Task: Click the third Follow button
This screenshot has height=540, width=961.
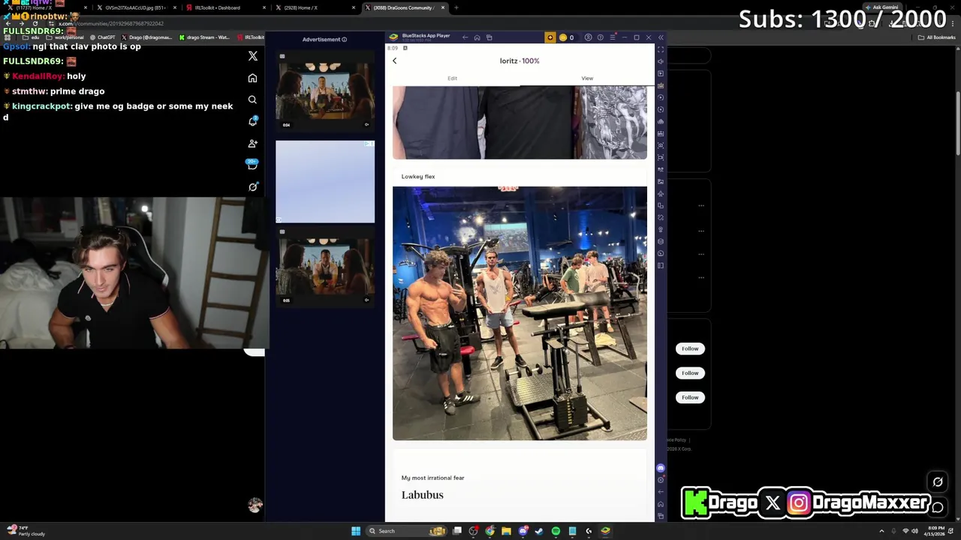Action: [x=690, y=397]
